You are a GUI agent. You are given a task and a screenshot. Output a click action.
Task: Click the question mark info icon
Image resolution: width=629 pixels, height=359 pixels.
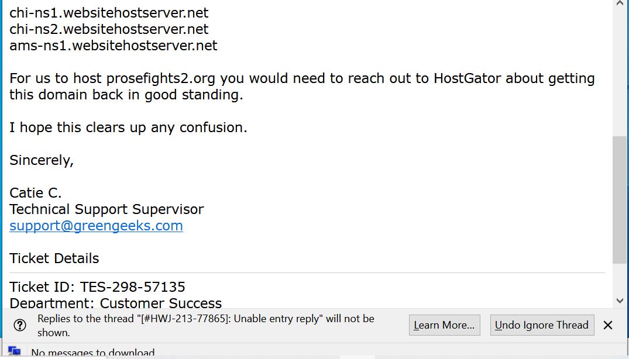coord(20,325)
